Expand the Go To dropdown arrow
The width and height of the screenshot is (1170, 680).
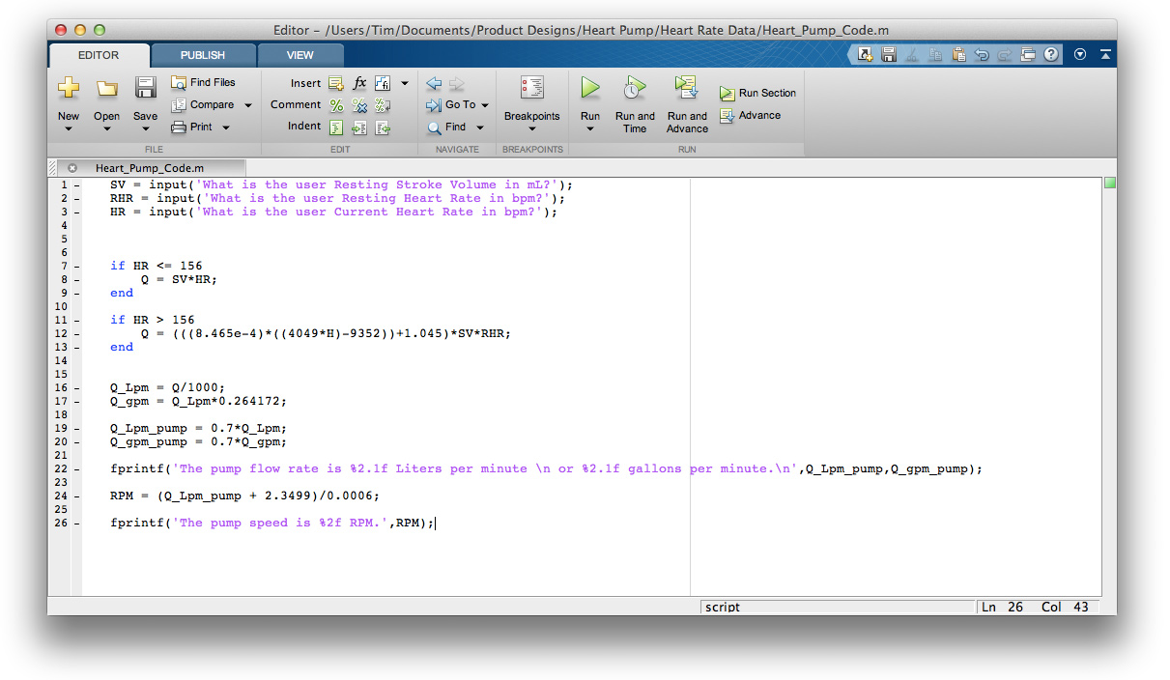(x=485, y=105)
